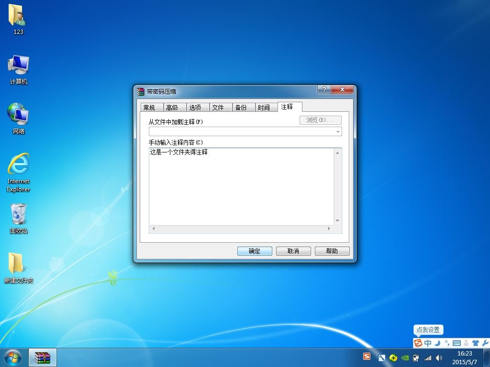This screenshot has height=367, width=490.
Task: Click the taskbar clock showing 16:23
Action: [465, 357]
